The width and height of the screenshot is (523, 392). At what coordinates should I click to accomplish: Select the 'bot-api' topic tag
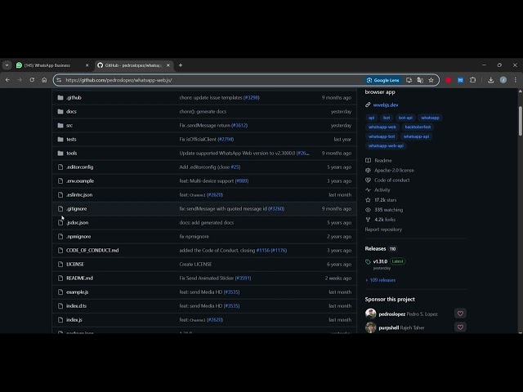(405, 118)
